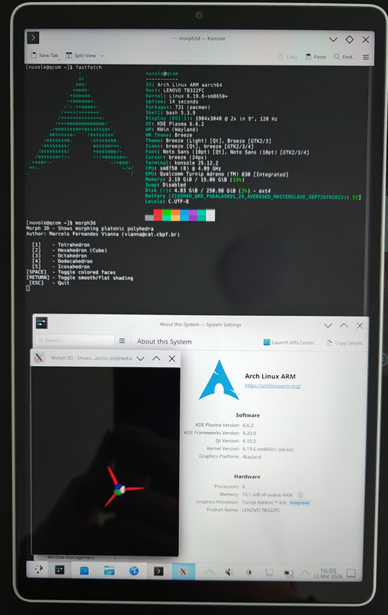Open Discover software center from taskbar
Viewport: 388px width, 615px height.
[x=85, y=570]
